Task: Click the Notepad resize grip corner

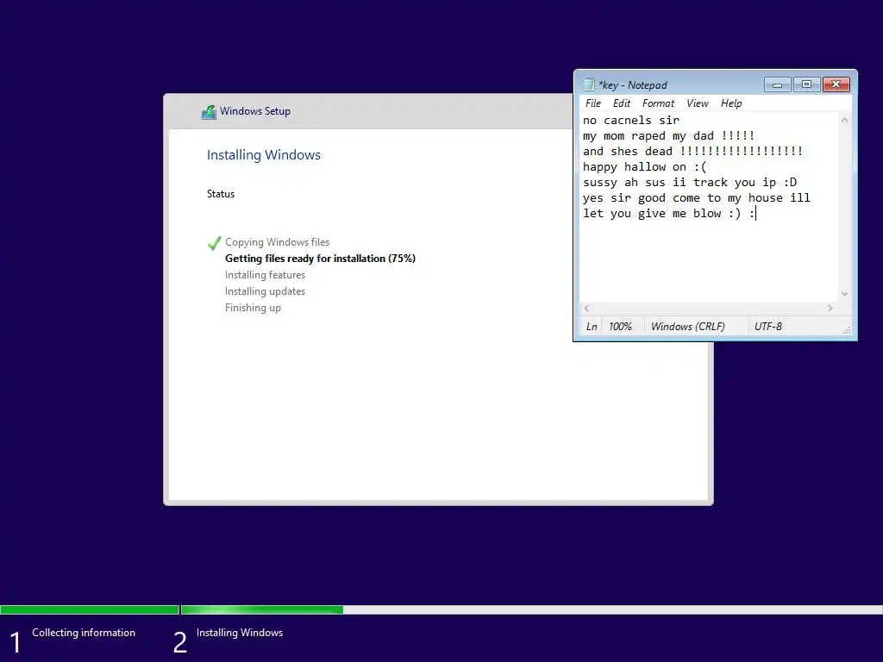Action: coord(847,330)
